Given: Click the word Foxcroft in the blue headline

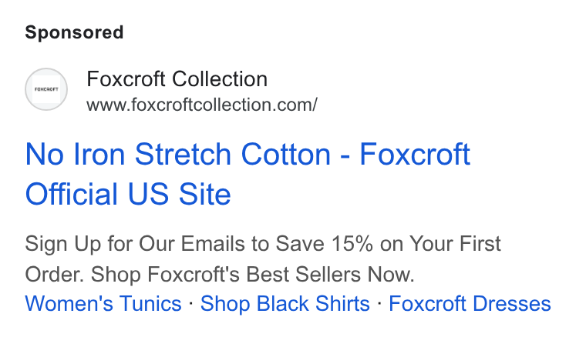Looking at the screenshot, I should click(x=415, y=155).
